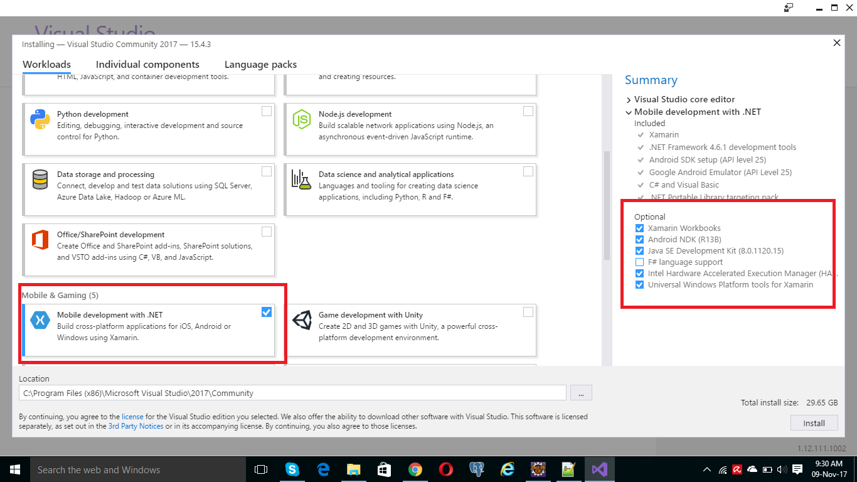
Task: Click the Python development workload icon
Action: (x=40, y=119)
